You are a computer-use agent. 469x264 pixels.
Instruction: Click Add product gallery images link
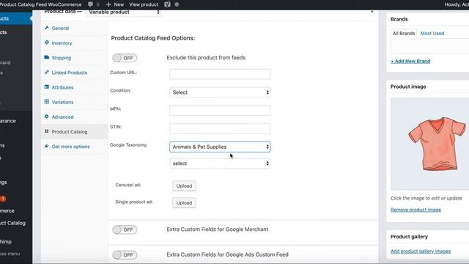[x=421, y=251]
